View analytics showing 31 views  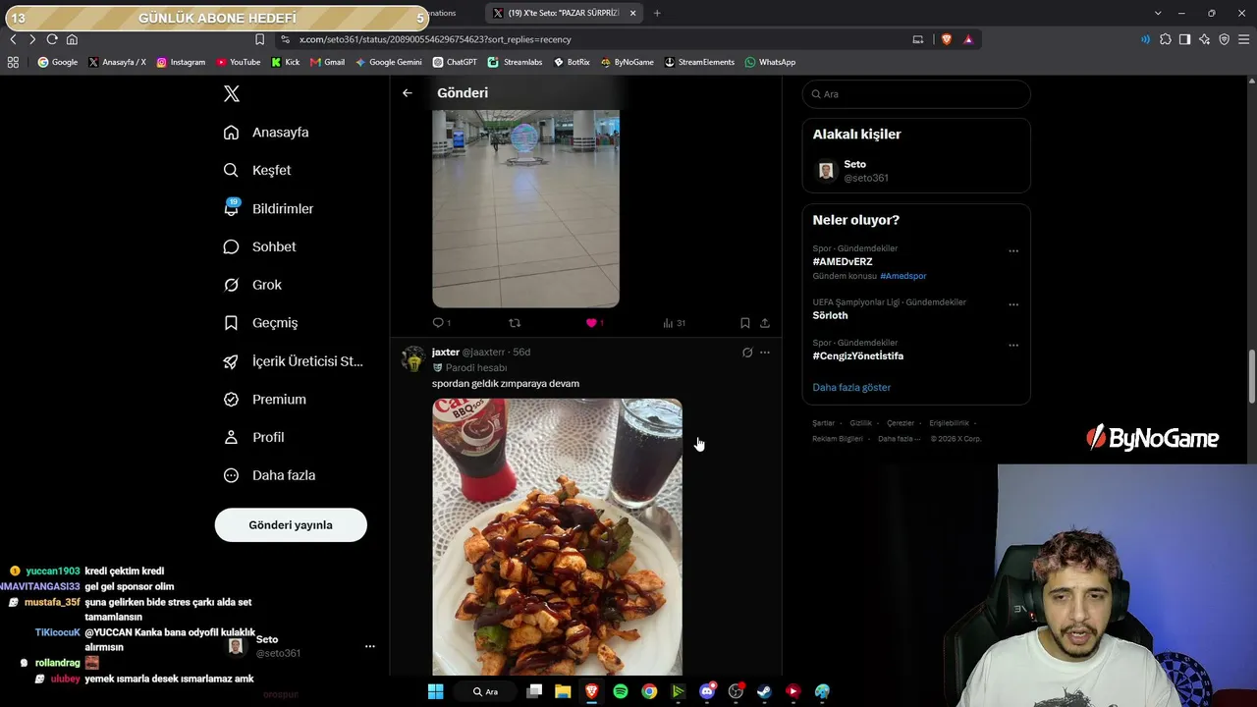point(674,323)
